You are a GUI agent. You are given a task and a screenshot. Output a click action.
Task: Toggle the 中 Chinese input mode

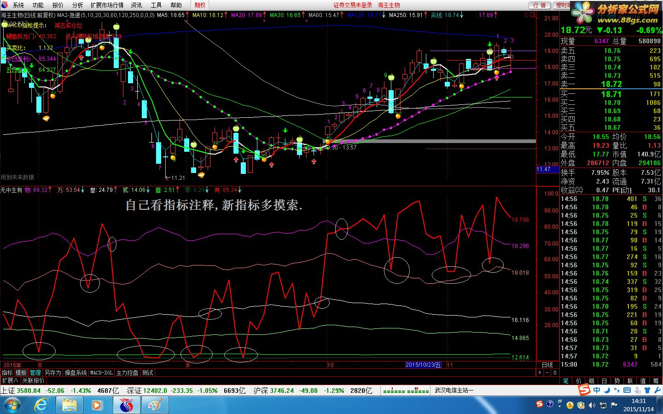[x=597, y=390]
